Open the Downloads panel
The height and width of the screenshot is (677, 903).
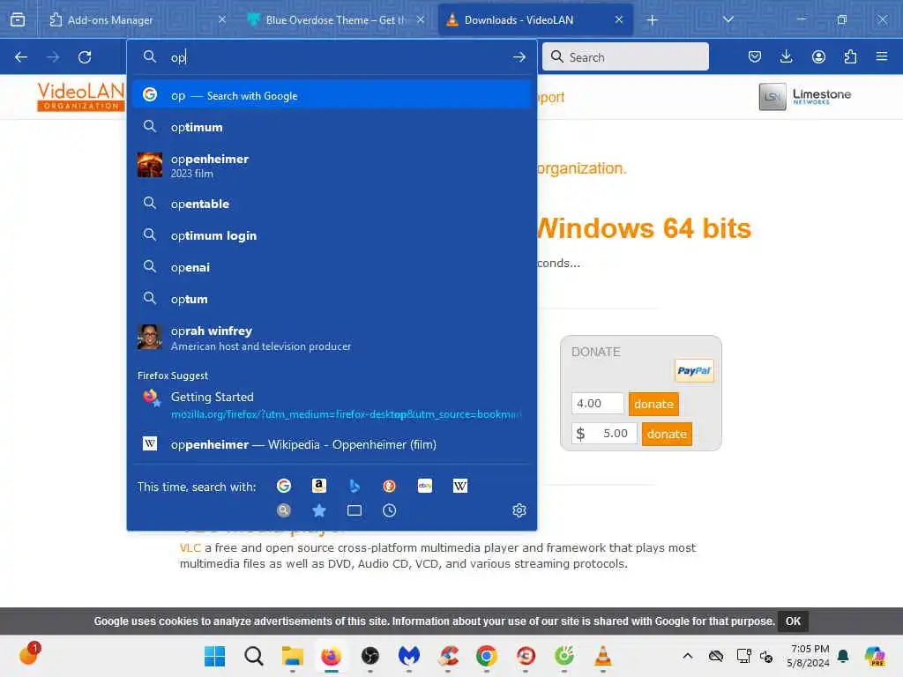click(786, 56)
